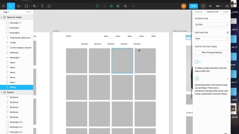Select the Rectangle 6.15 layer
Viewport: 239px width, 134px height.
click(x=16, y=122)
